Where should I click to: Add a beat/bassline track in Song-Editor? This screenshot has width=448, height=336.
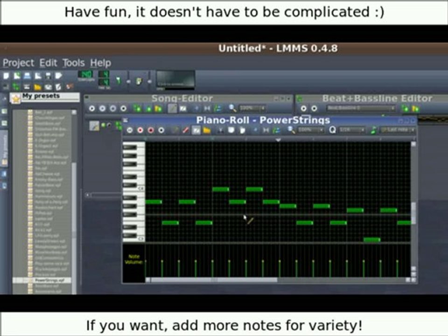(x=137, y=109)
